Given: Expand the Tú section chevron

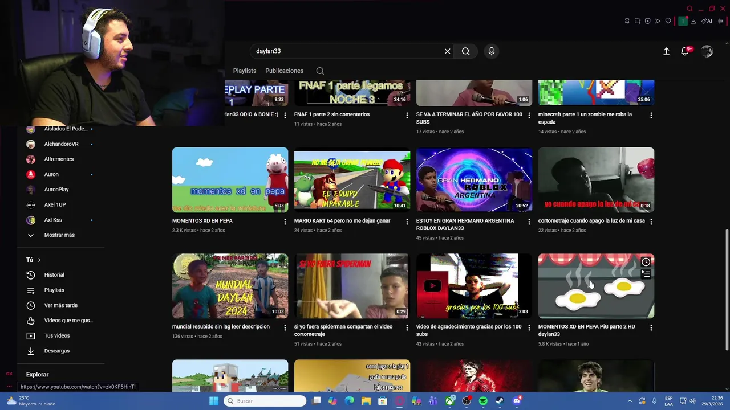Looking at the screenshot, I should (x=39, y=260).
